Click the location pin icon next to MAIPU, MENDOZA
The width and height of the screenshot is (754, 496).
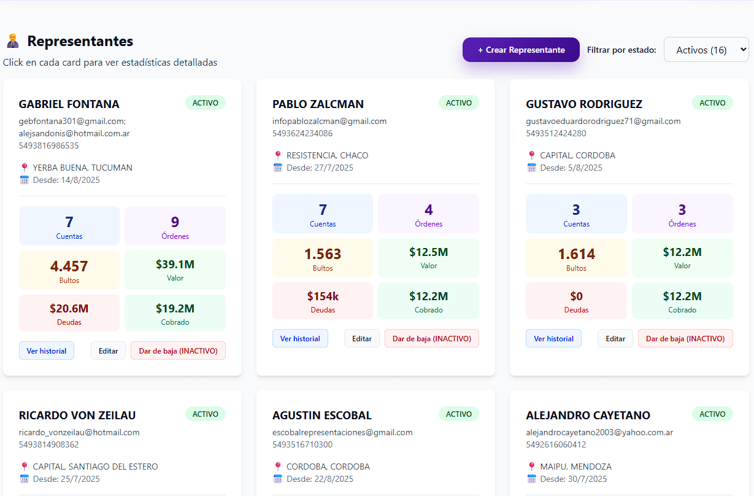[x=531, y=467]
